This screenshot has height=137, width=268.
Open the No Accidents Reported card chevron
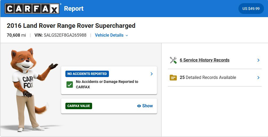coord(152,74)
